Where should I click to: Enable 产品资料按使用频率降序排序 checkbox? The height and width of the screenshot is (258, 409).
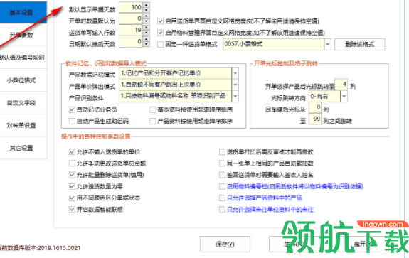click(153, 121)
